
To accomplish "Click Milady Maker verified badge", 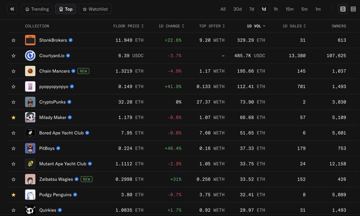I will point(70,118).
